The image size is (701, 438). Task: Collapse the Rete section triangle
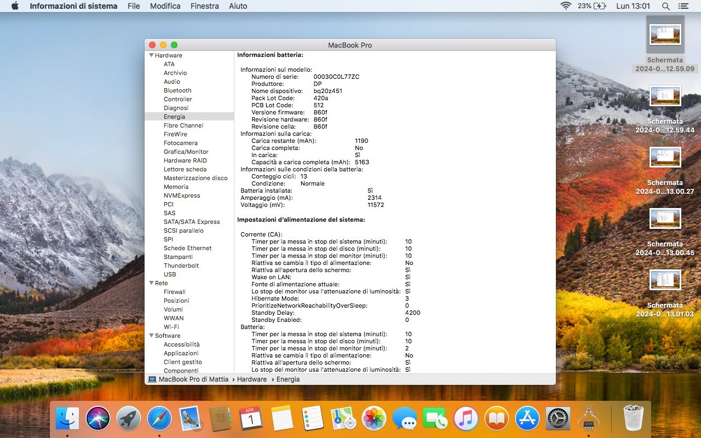(x=151, y=283)
